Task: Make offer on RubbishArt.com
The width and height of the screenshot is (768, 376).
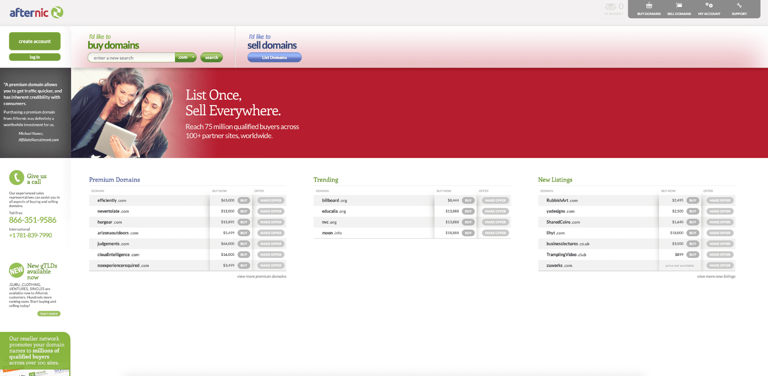Action: [x=720, y=200]
